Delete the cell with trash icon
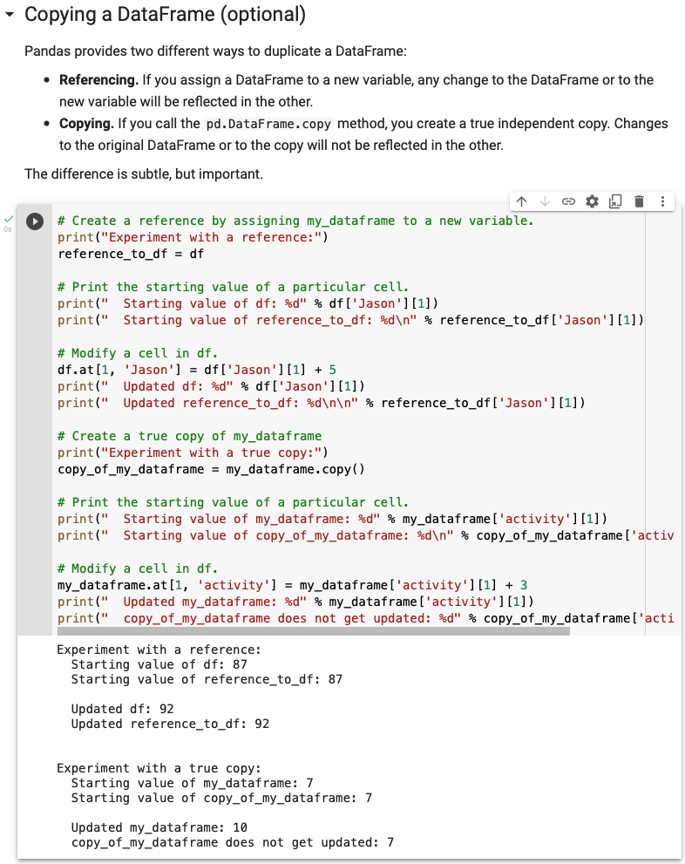Image resolution: width=685 pixels, height=864 pixels. click(x=639, y=201)
